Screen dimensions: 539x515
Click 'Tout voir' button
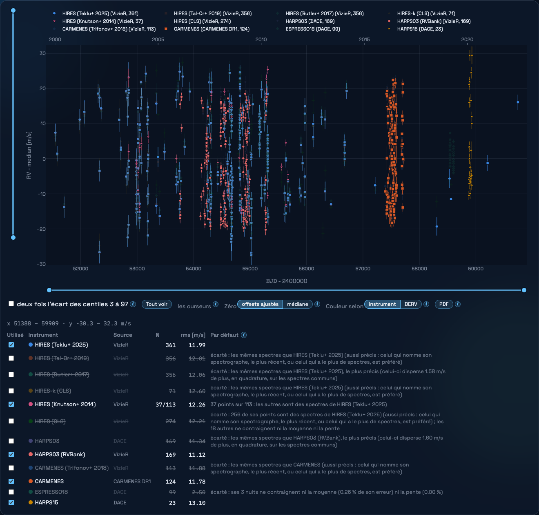tap(157, 304)
